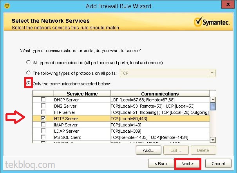
Task: Select Only the communications selected below option
Action: click(29, 83)
